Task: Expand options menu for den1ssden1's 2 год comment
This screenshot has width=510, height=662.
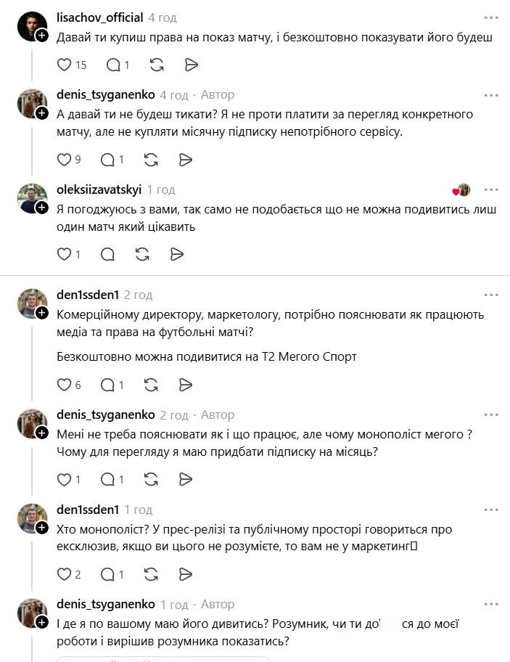Action: point(491,295)
